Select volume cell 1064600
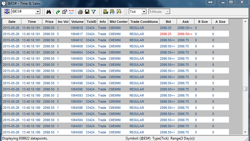The image size is (250, 141). [77, 59]
